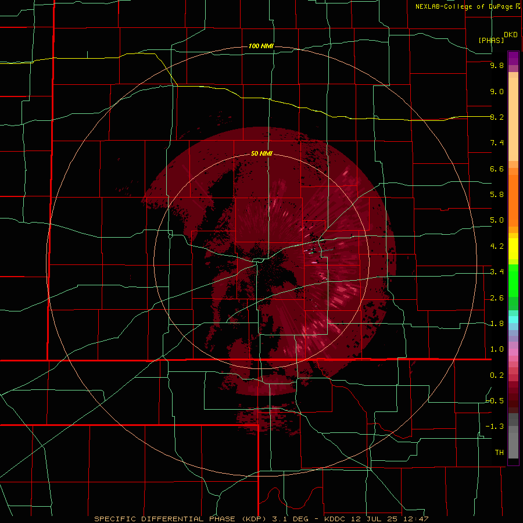Pick the gray segment at color bar bottom
Image resolution: width=523 pixels, height=523 pixels.
pyautogui.click(x=513, y=442)
